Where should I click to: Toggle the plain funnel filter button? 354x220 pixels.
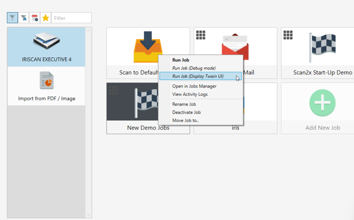tap(12, 18)
